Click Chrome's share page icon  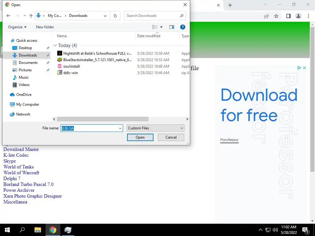coord(266,16)
